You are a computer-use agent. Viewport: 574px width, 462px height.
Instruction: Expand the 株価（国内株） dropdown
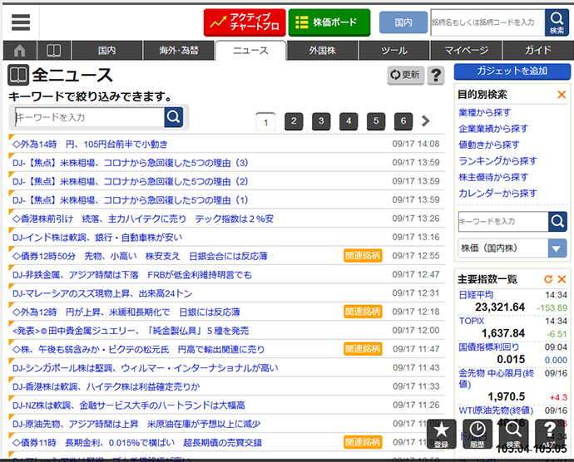pyautogui.click(x=512, y=248)
